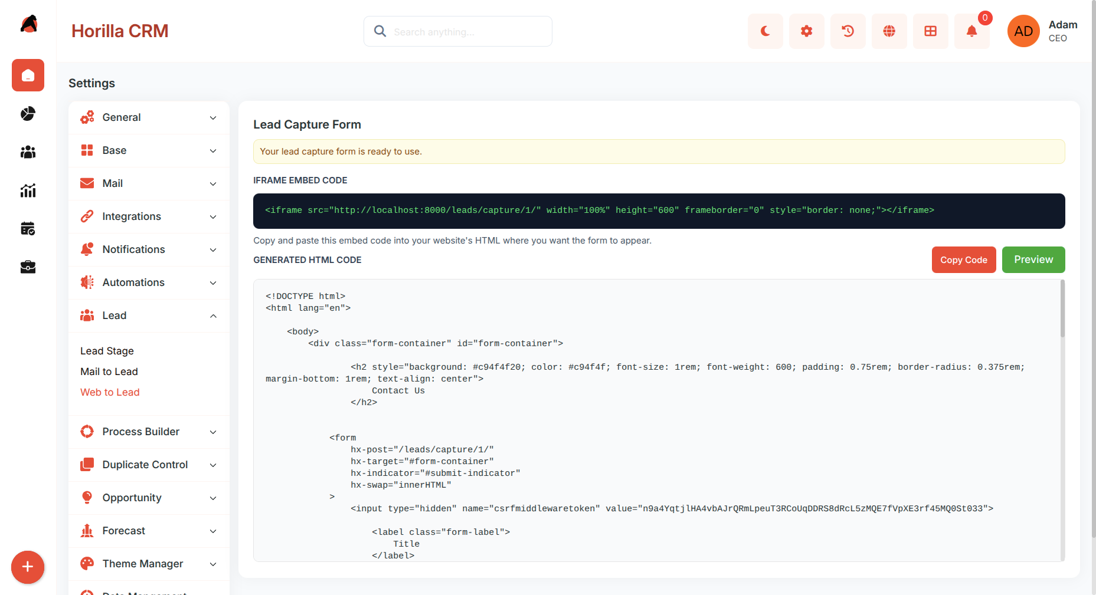
Task: Expand the Forecast settings section
Action: 149,531
